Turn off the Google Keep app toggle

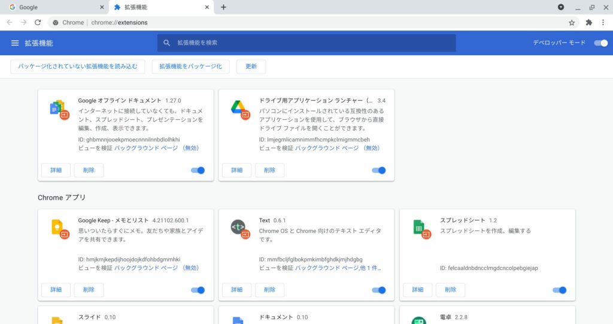click(x=198, y=290)
